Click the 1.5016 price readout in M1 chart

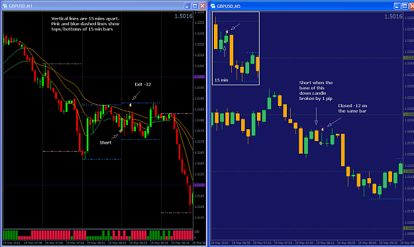click(x=183, y=16)
